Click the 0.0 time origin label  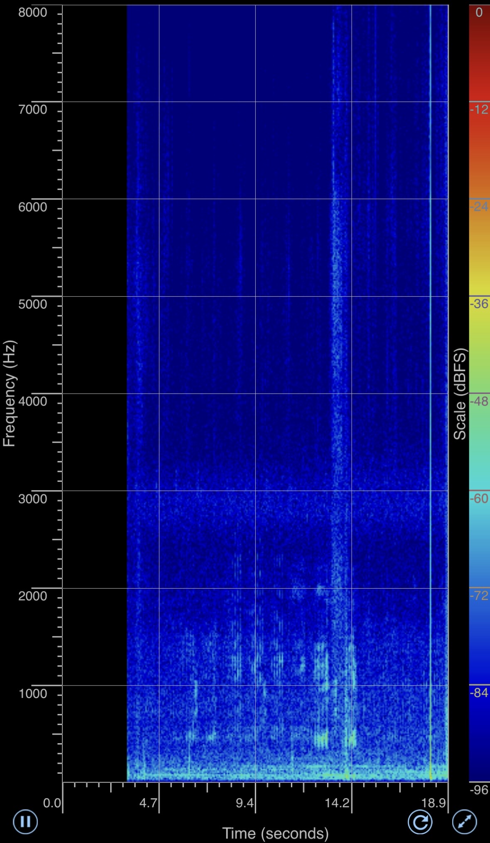(52, 803)
